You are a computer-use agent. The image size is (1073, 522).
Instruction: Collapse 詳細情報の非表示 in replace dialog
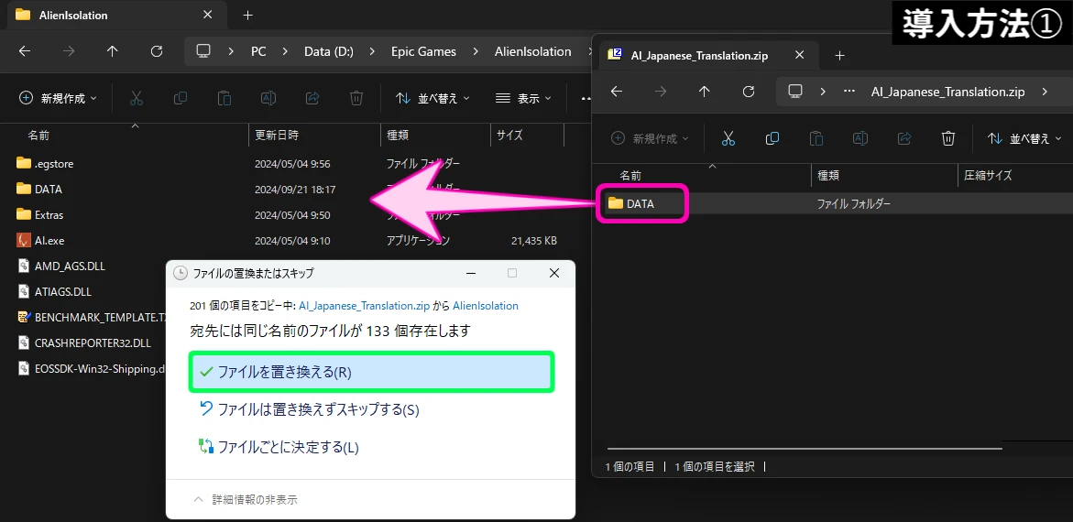(x=246, y=499)
